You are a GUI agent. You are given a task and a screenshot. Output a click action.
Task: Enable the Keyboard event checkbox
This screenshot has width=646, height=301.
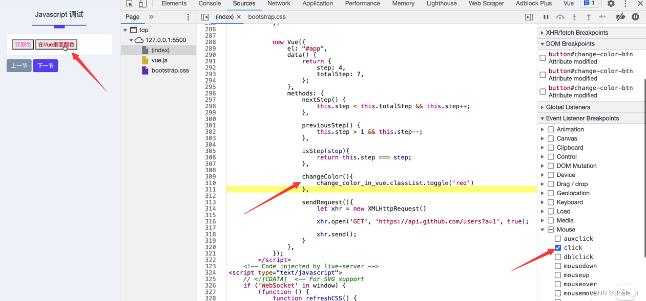551,202
